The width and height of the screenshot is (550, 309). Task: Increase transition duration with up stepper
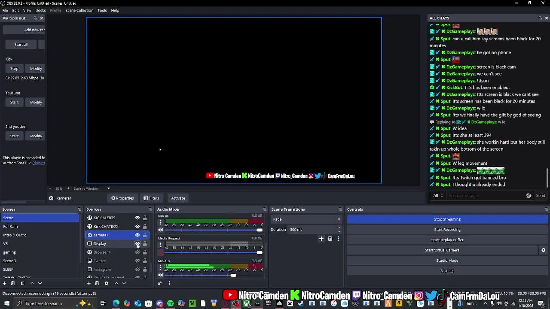[x=339, y=227]
